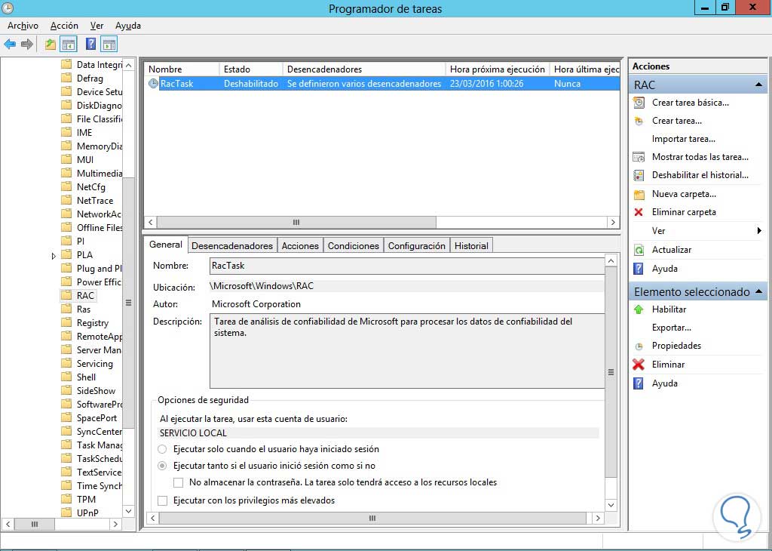Click details pane horizontal scroll right arrow

[598, 518]
